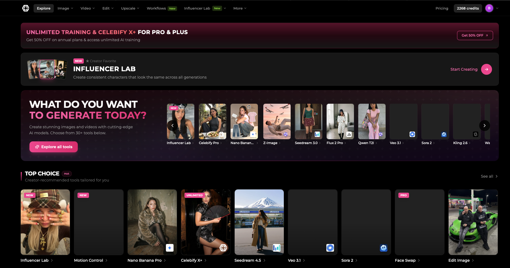The width and height of the screenshot is (510, 268).
Task: Click the site logo in top navigation
Action: 26,8
